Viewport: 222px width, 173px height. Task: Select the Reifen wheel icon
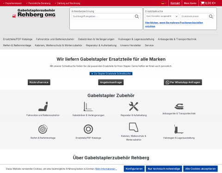[x=43, y=129]
